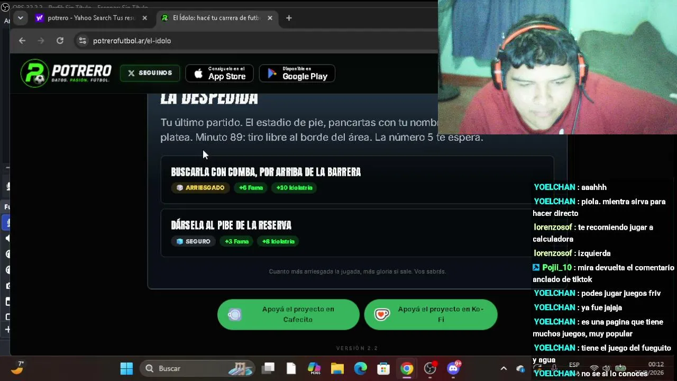Support the project on Ko-Fi
This screenshot has width=677, height=381.
click(x=431, y=314)
